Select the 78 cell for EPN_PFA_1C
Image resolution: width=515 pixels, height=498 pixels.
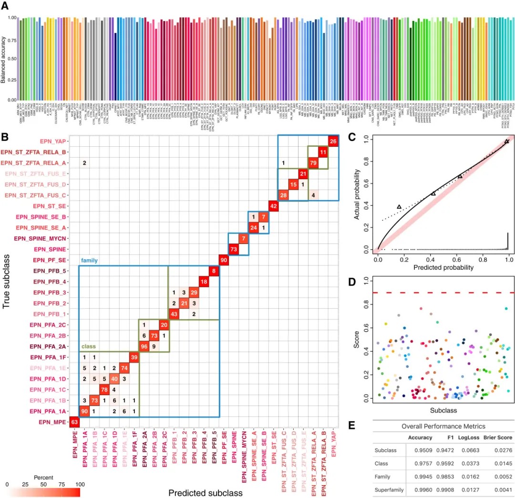(104, 389)
